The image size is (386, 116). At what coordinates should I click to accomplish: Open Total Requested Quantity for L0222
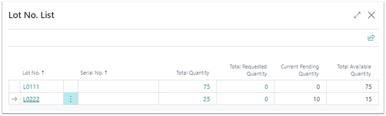(x=266, y=99)
